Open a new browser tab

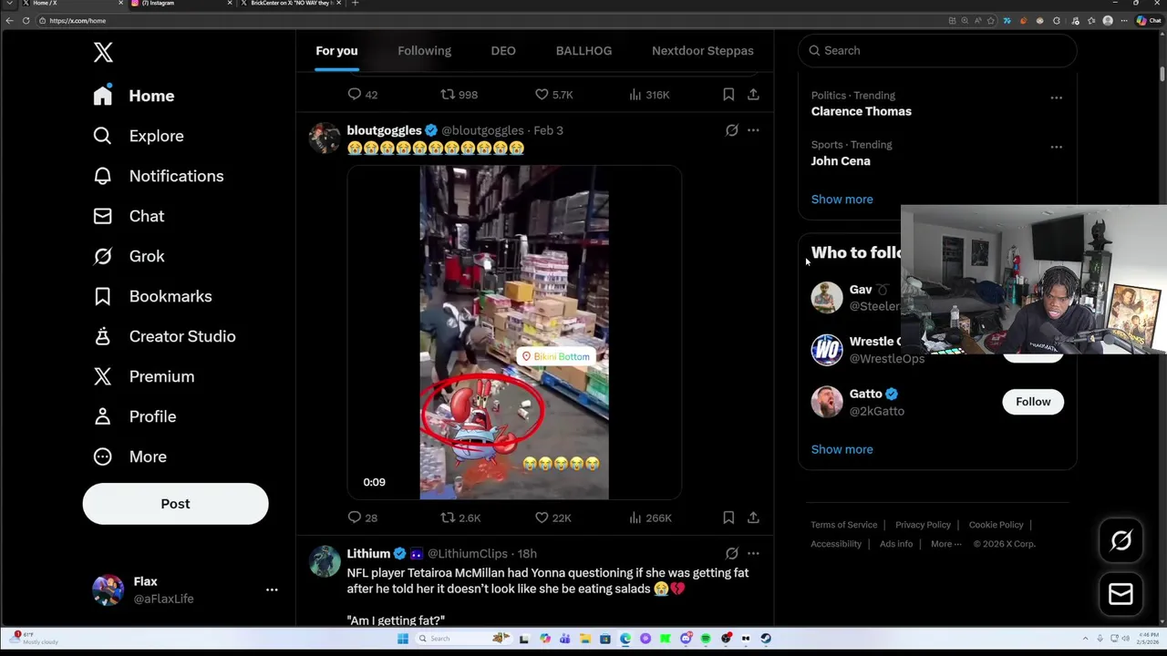tap(355, 4)
